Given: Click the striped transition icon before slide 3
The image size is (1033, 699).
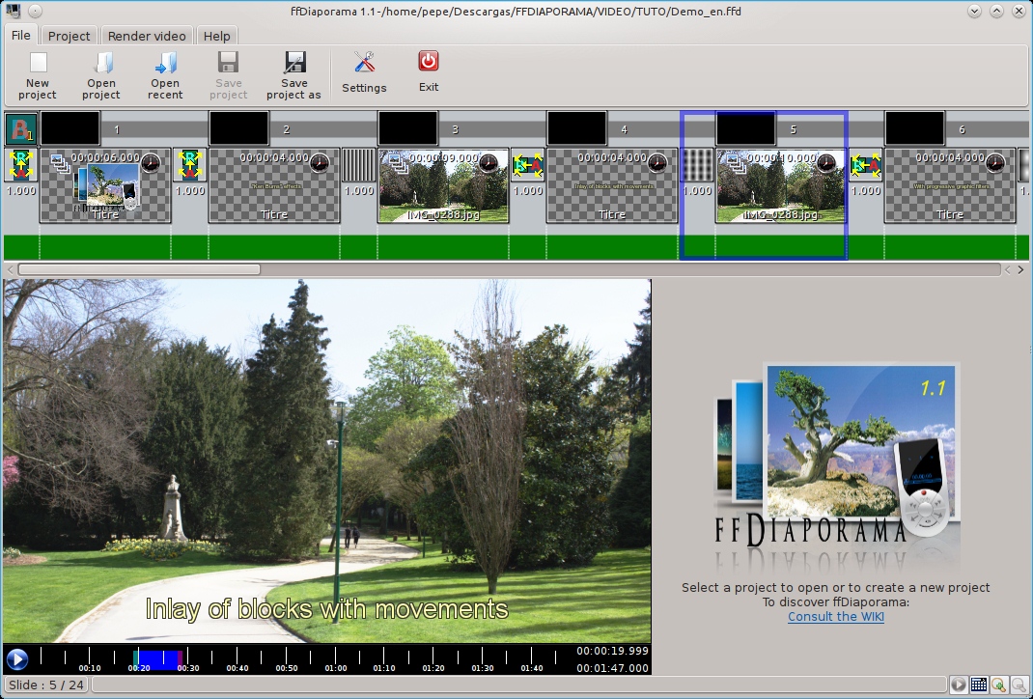Looking at the screenshot, I should pos(359,165).
